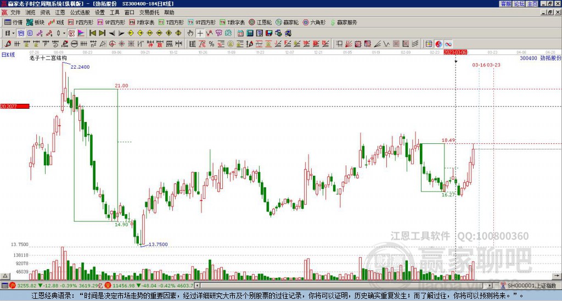
Task: Expand the small triangle at volume panel corner
Action: click(x=4, y=276)
